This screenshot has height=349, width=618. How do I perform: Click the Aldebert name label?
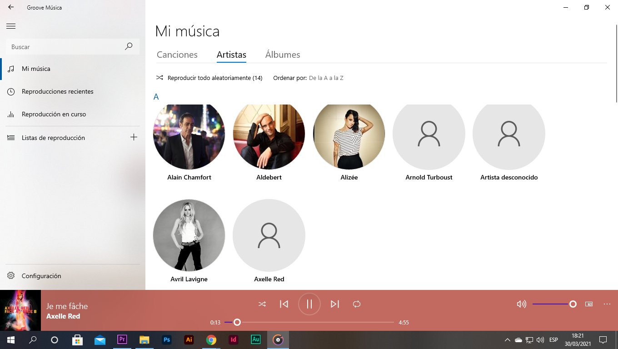(269, 177)
